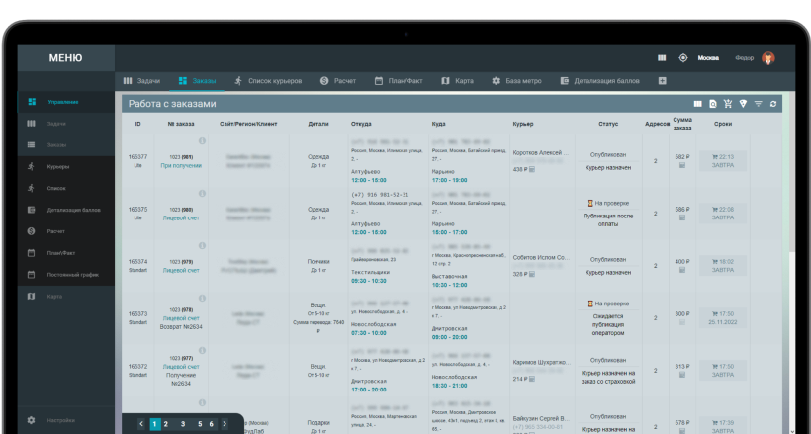Open Задачи in the left sidebar
Viewport: 811px width, 434px height.
click(66, 124)
